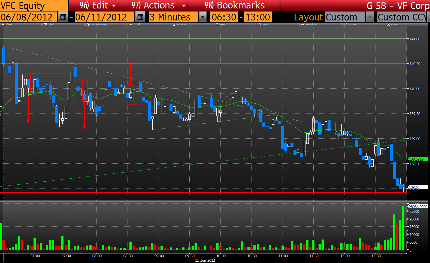
Task: Open the Studies toolbar icon
Action: [346, 25]
